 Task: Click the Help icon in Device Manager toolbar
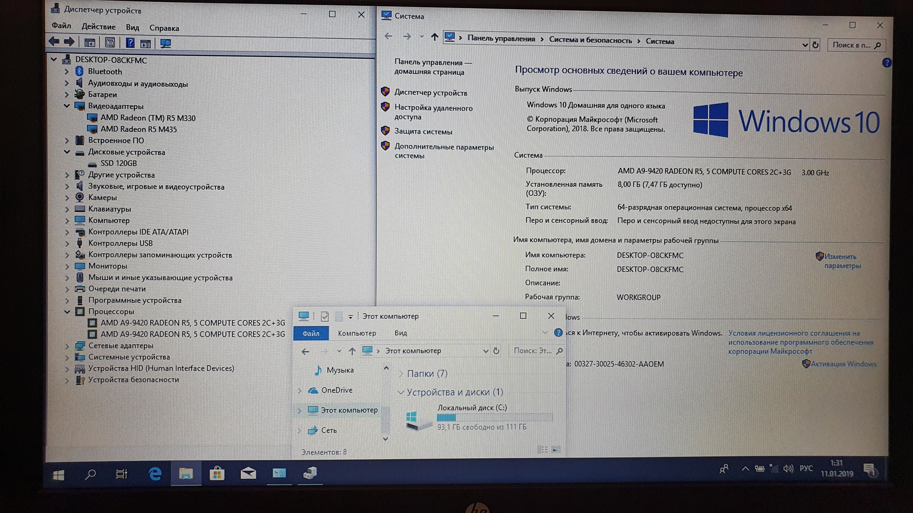pos(130,43)
